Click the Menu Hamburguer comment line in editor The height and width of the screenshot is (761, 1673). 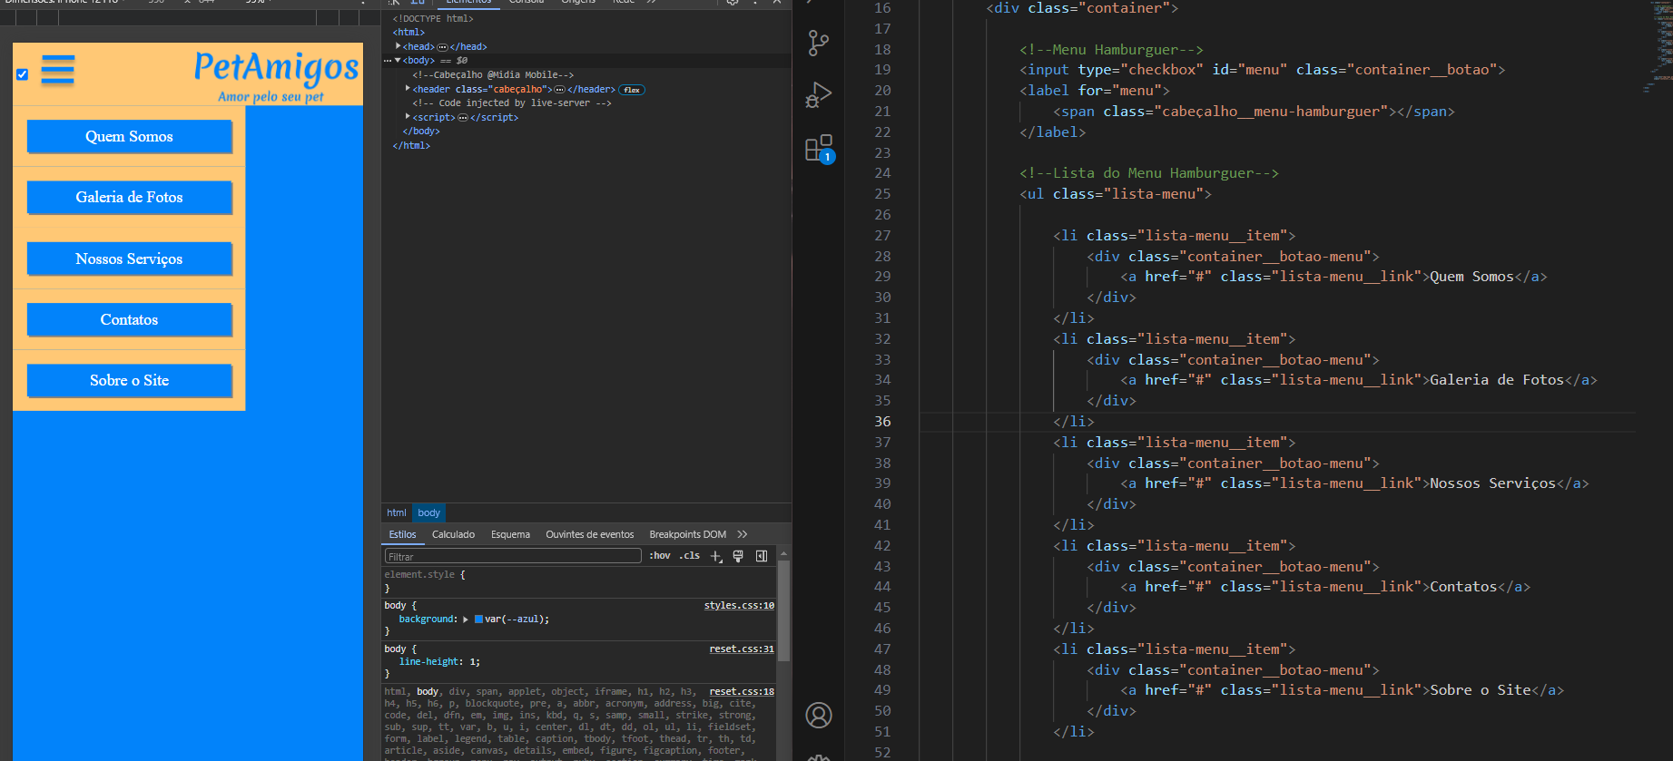point(1111,49)
